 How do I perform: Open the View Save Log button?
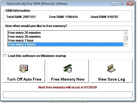(x=111, y=71)
